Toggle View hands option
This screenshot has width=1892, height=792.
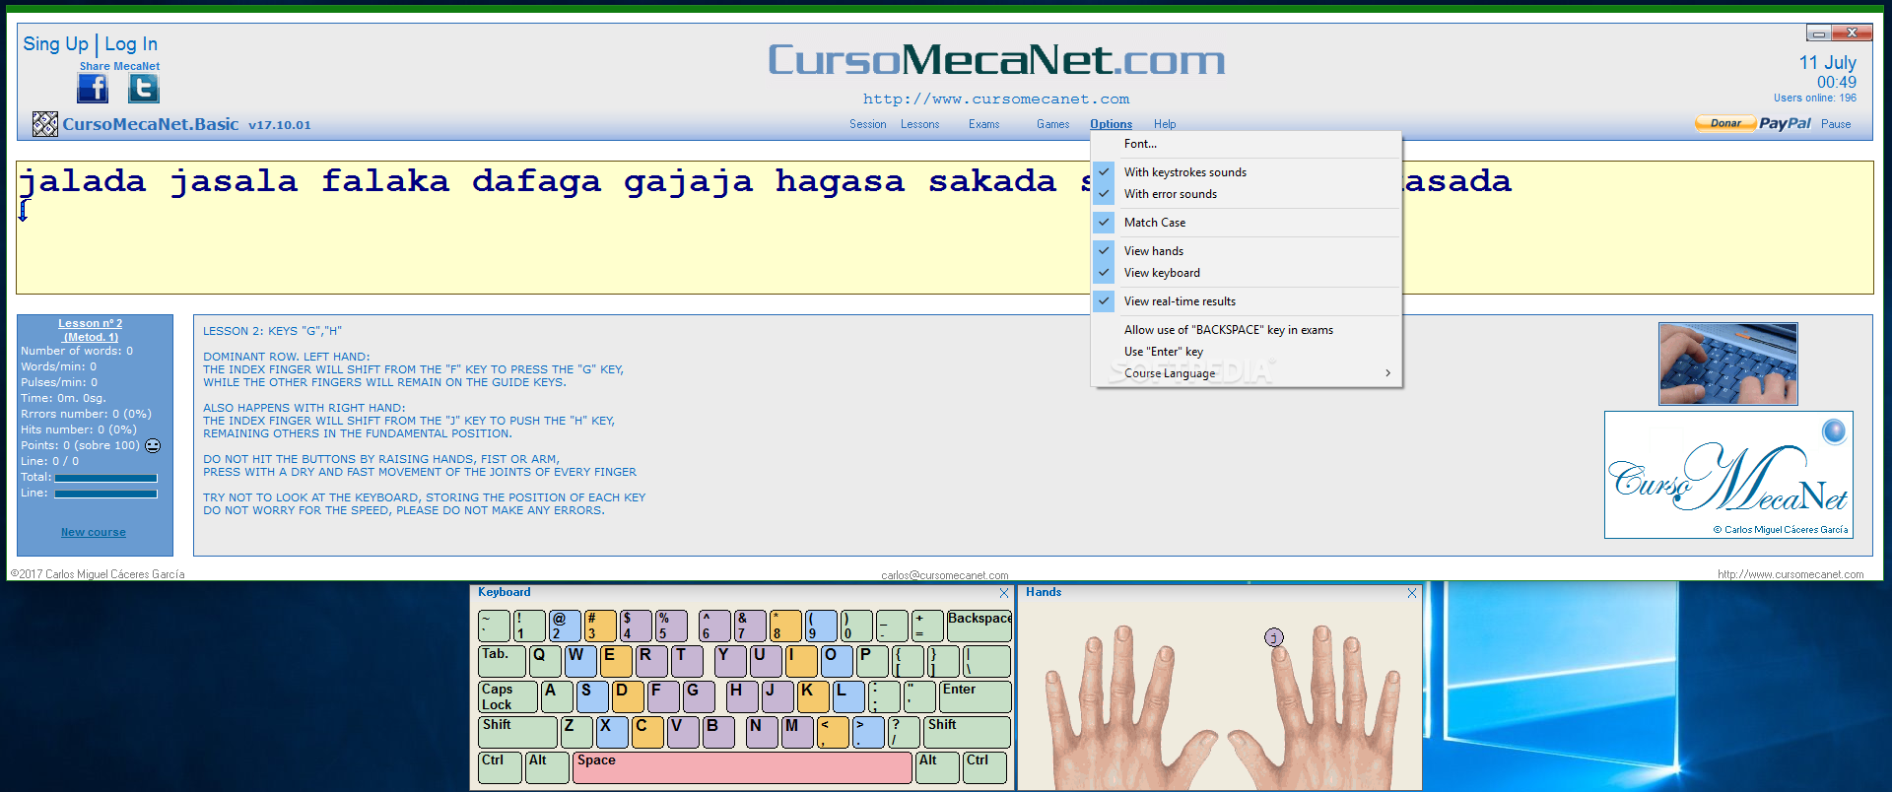pyautogui.click(x=1246, y=251)
